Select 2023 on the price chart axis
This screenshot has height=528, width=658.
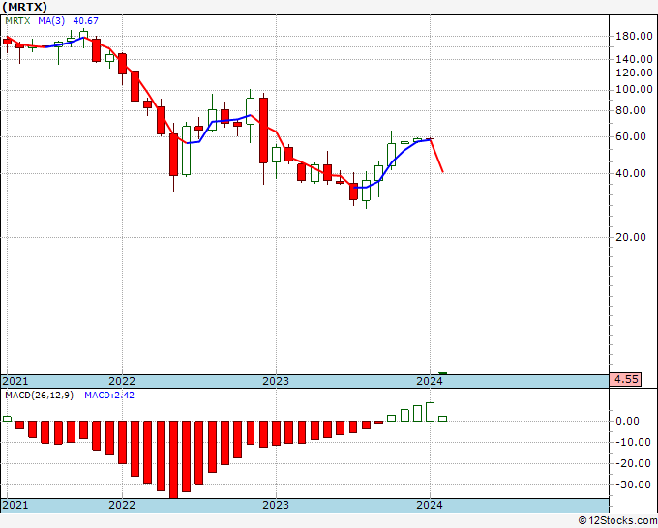coord(276,381)
